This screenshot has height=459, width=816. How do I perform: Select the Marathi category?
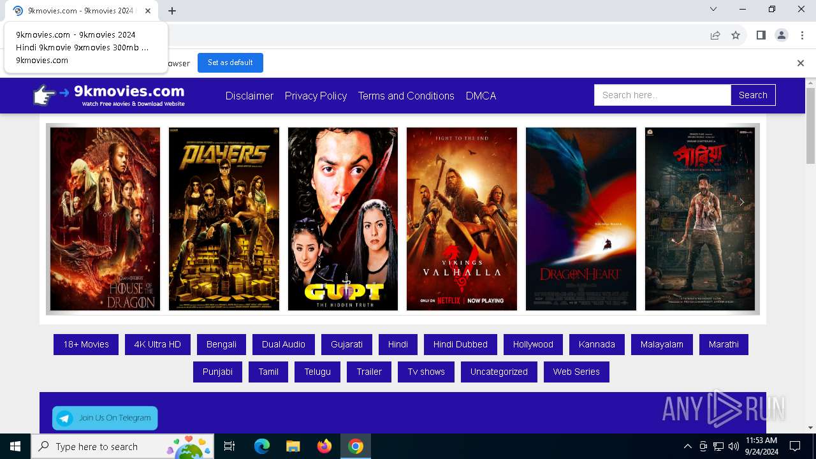point(724,344)
